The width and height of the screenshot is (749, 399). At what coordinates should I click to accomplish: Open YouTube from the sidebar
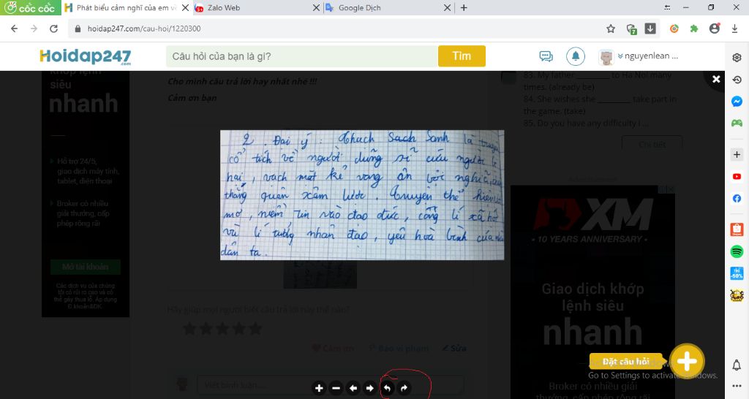[737, 177]
